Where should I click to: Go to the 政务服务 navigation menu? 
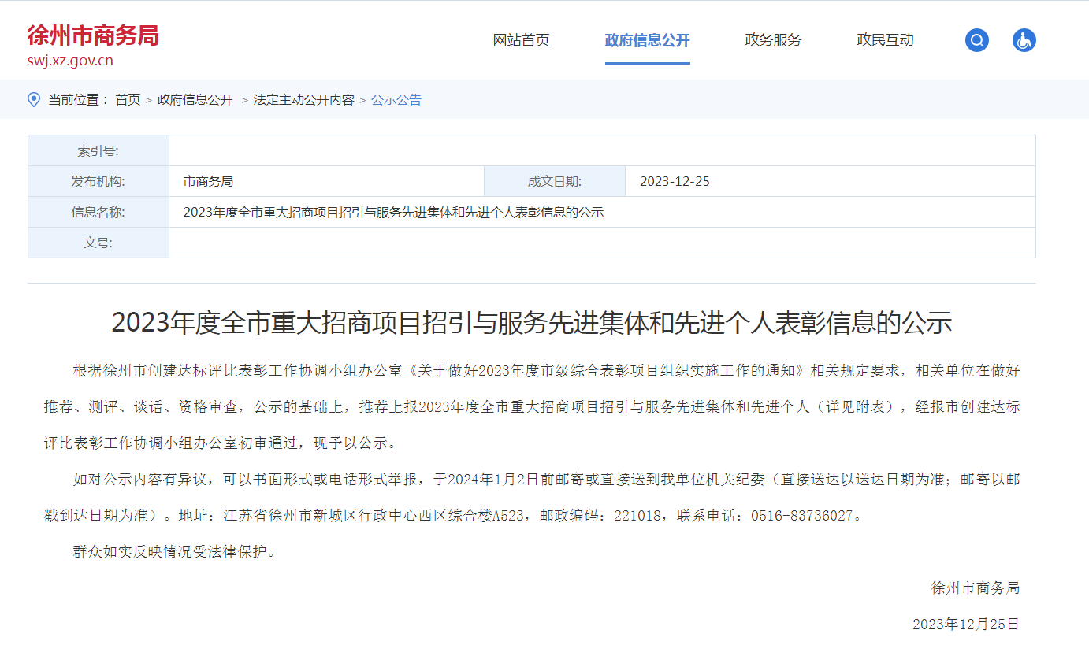point(773,40)
